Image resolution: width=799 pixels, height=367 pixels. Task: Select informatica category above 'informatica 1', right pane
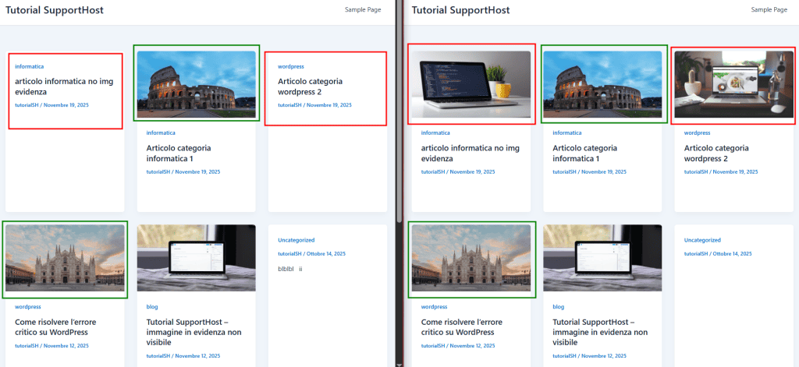567,133
